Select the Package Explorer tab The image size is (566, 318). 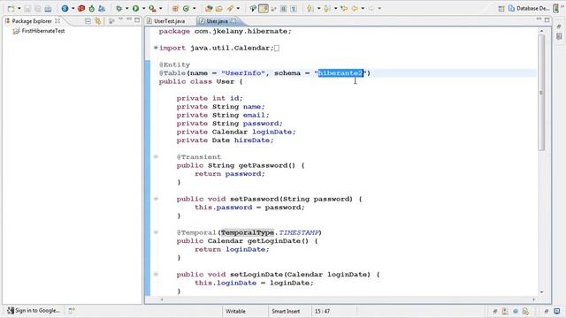point(32,21)
